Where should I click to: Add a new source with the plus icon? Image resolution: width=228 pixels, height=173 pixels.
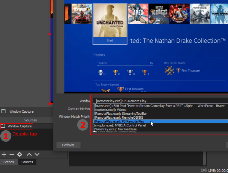[4, 154]
